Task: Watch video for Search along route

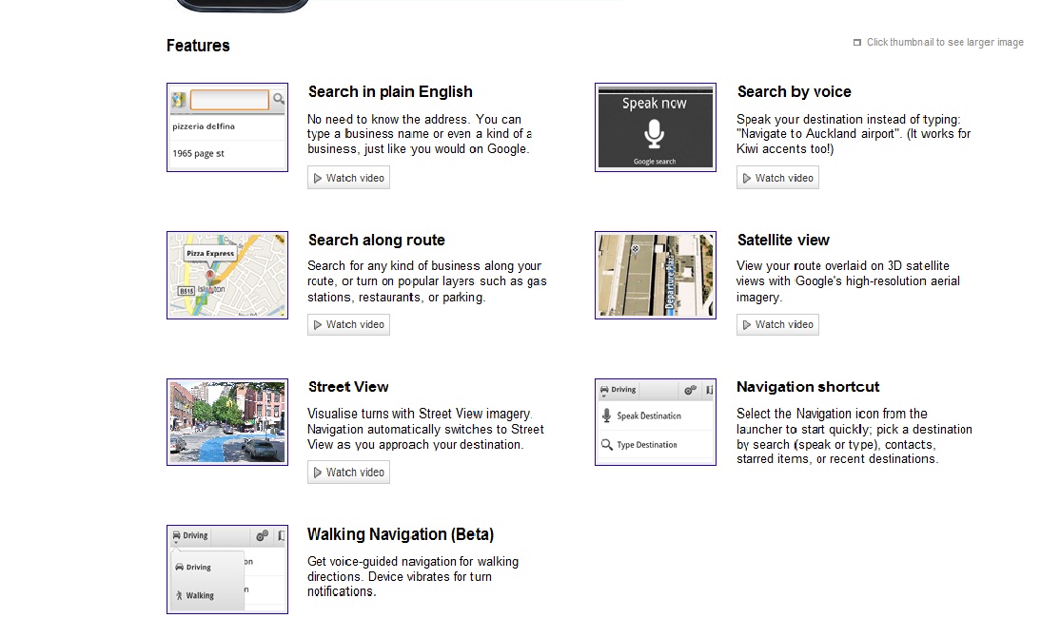Action: click(x=348, y=324)
